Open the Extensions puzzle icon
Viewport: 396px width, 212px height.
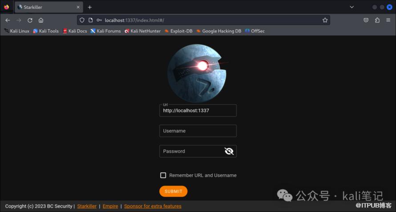point(377,20)
